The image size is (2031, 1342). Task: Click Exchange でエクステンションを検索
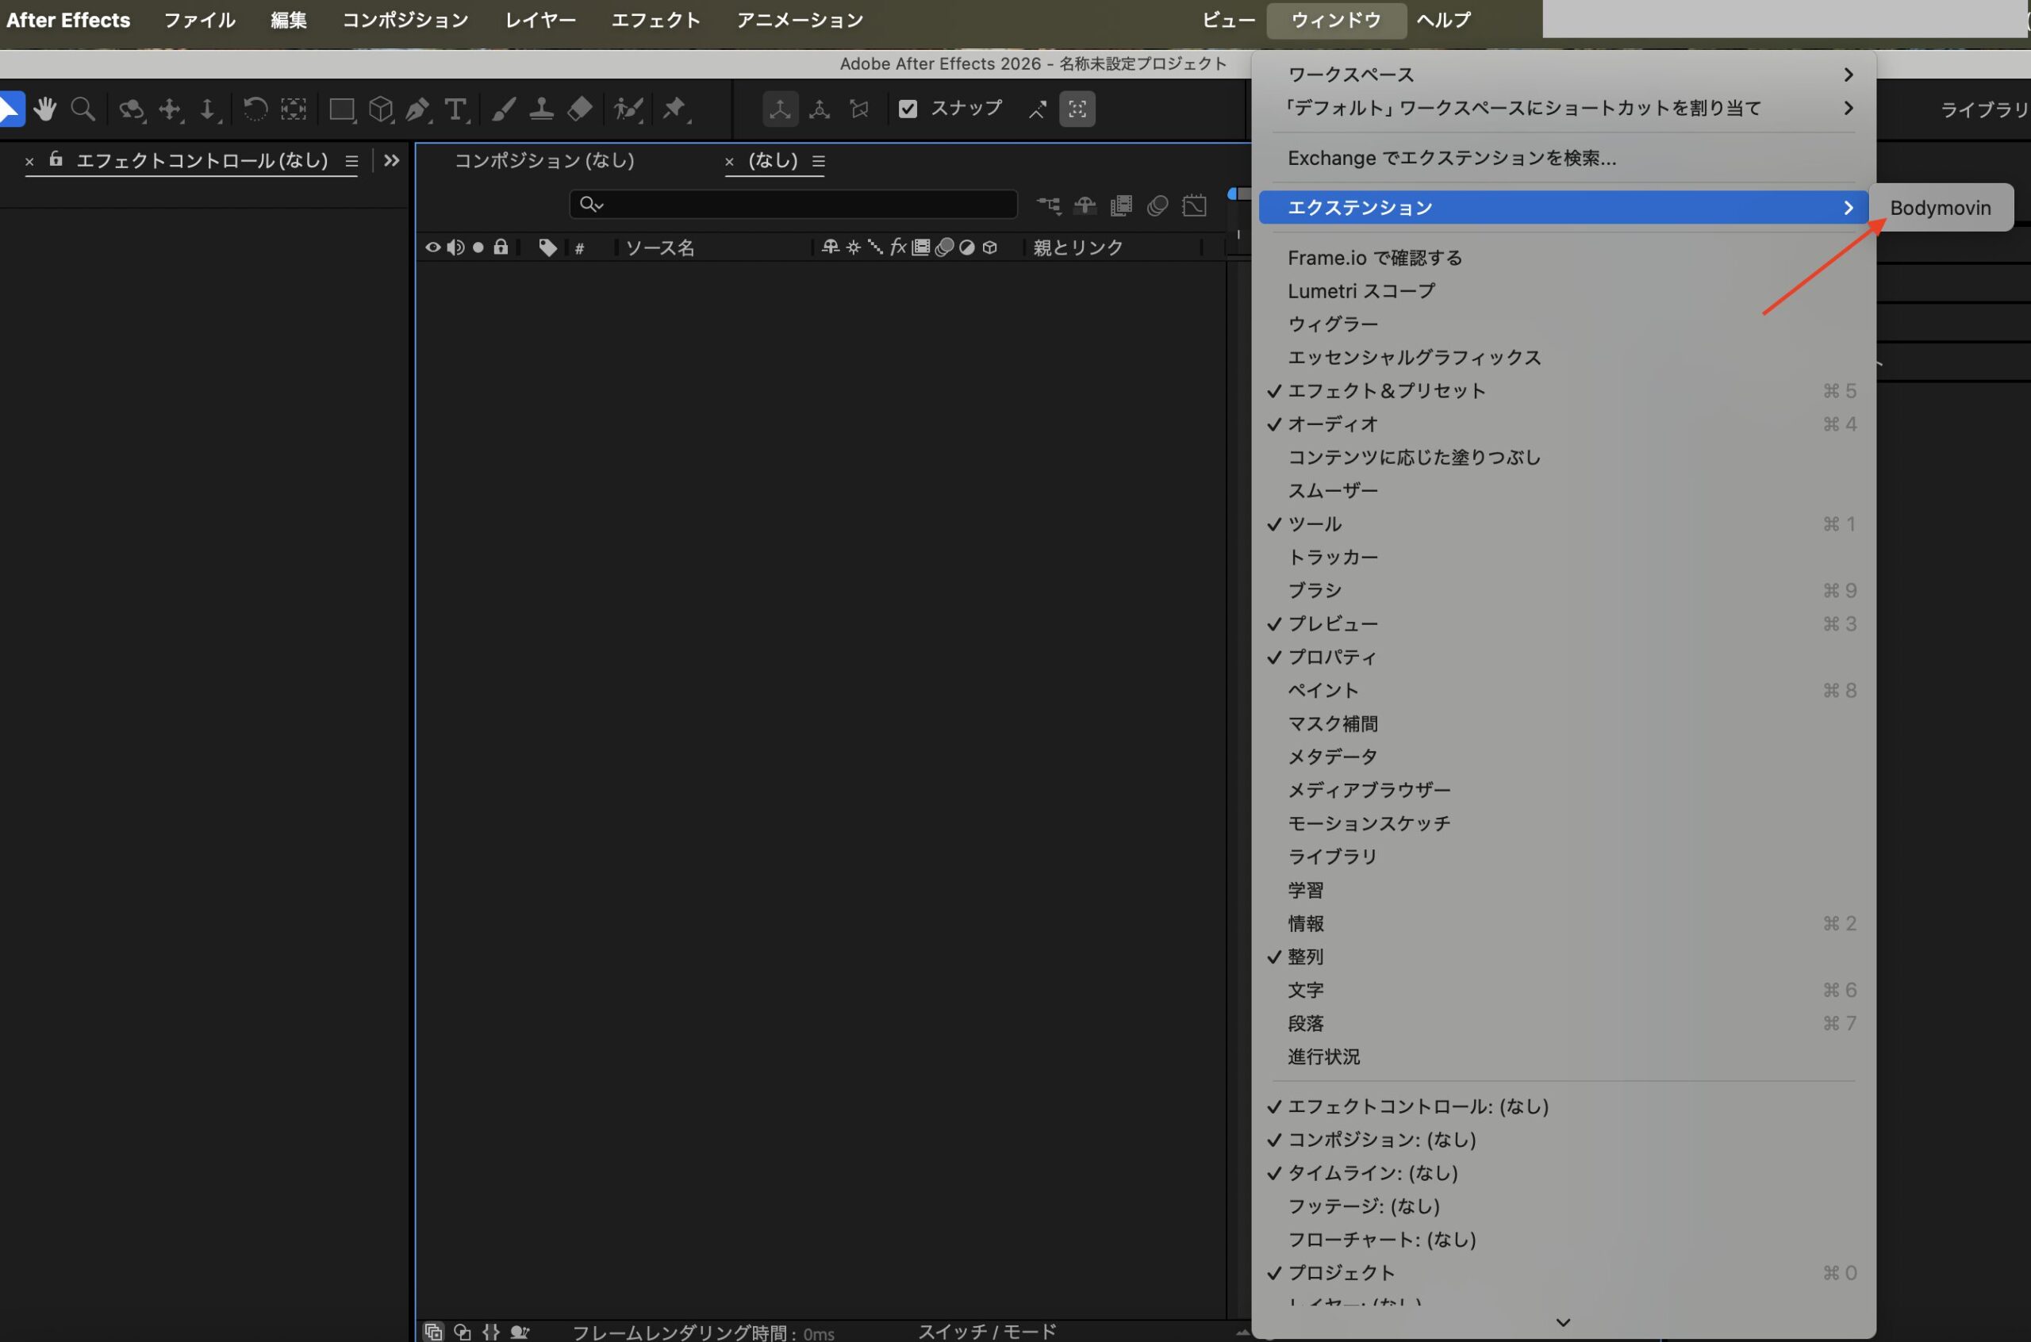[x=1452, y=159]
